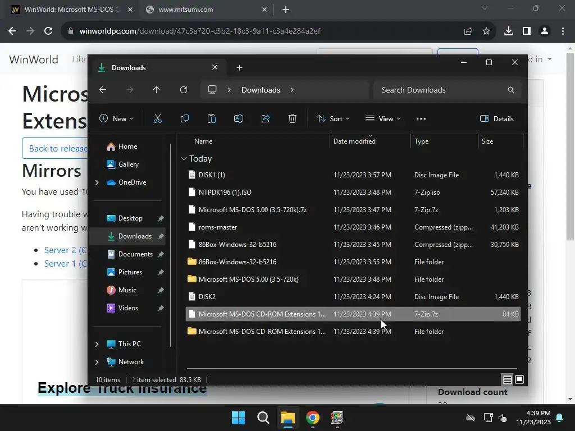
Task: Open the View dropdown
Action: point(383,119)
